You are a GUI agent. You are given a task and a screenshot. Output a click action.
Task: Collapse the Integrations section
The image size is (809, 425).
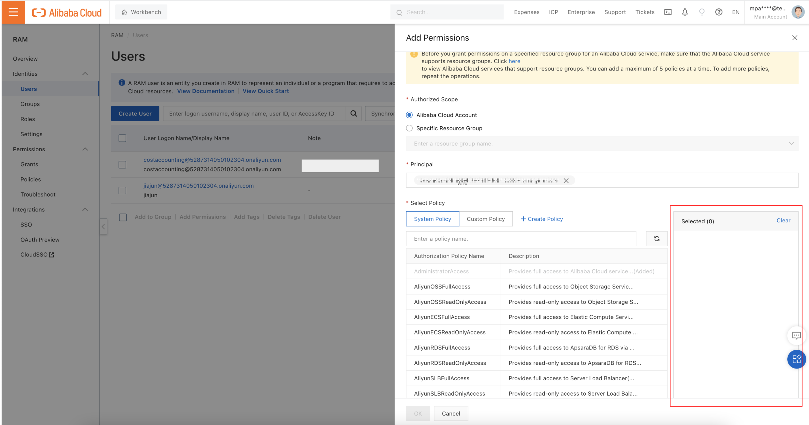click(85, 209)
